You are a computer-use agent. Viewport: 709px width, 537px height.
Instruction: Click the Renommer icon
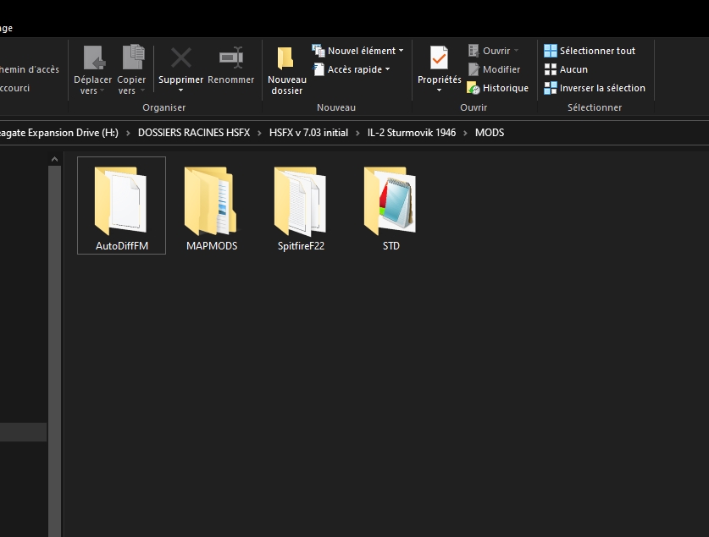click(231, 58)
